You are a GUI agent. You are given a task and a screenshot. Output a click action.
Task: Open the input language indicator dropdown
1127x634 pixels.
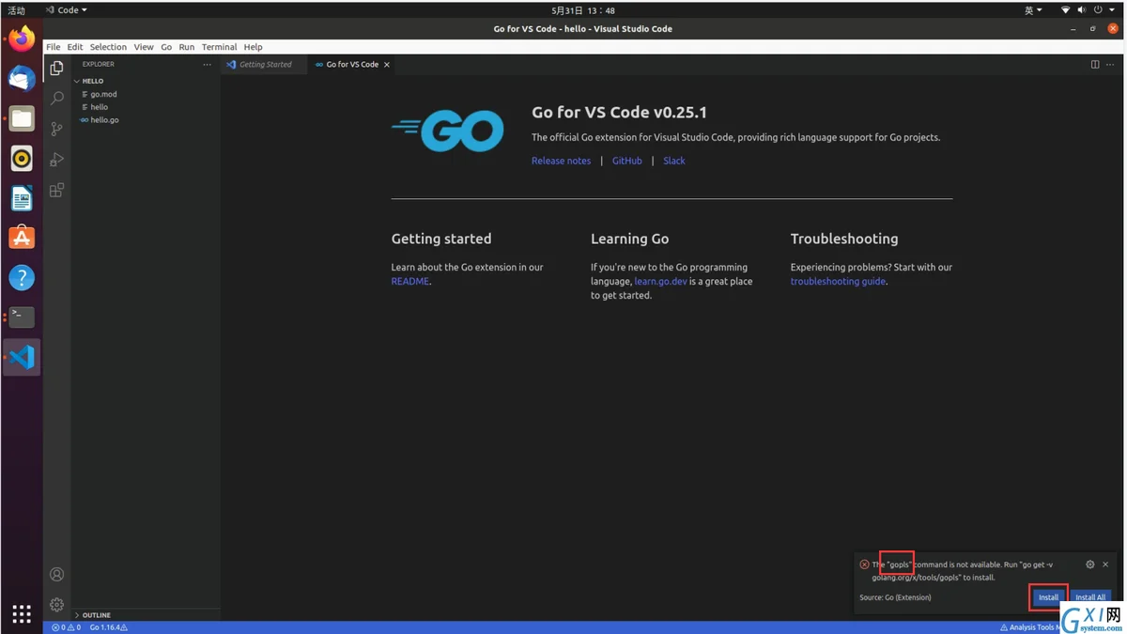1033,10
